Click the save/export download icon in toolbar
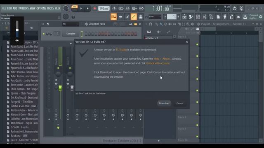Viewport: 264px width, 148px height. tap(245, 17)
